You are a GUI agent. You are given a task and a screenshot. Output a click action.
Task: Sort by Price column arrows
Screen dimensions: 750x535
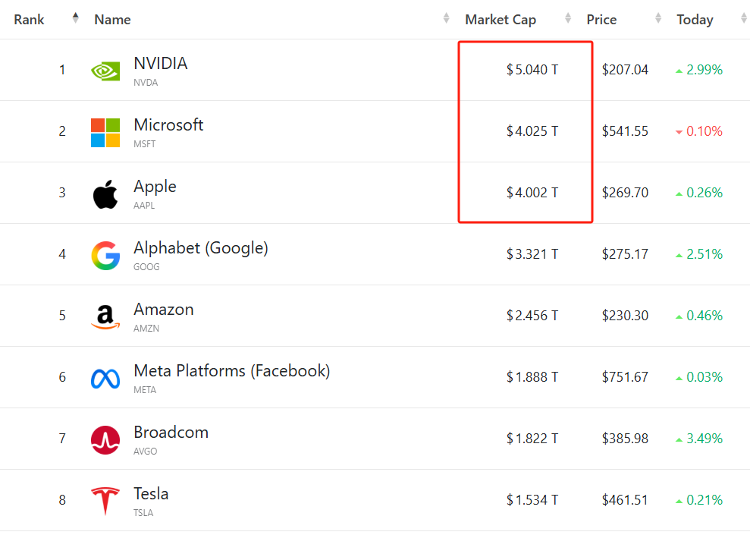click(x=658, y=19)
